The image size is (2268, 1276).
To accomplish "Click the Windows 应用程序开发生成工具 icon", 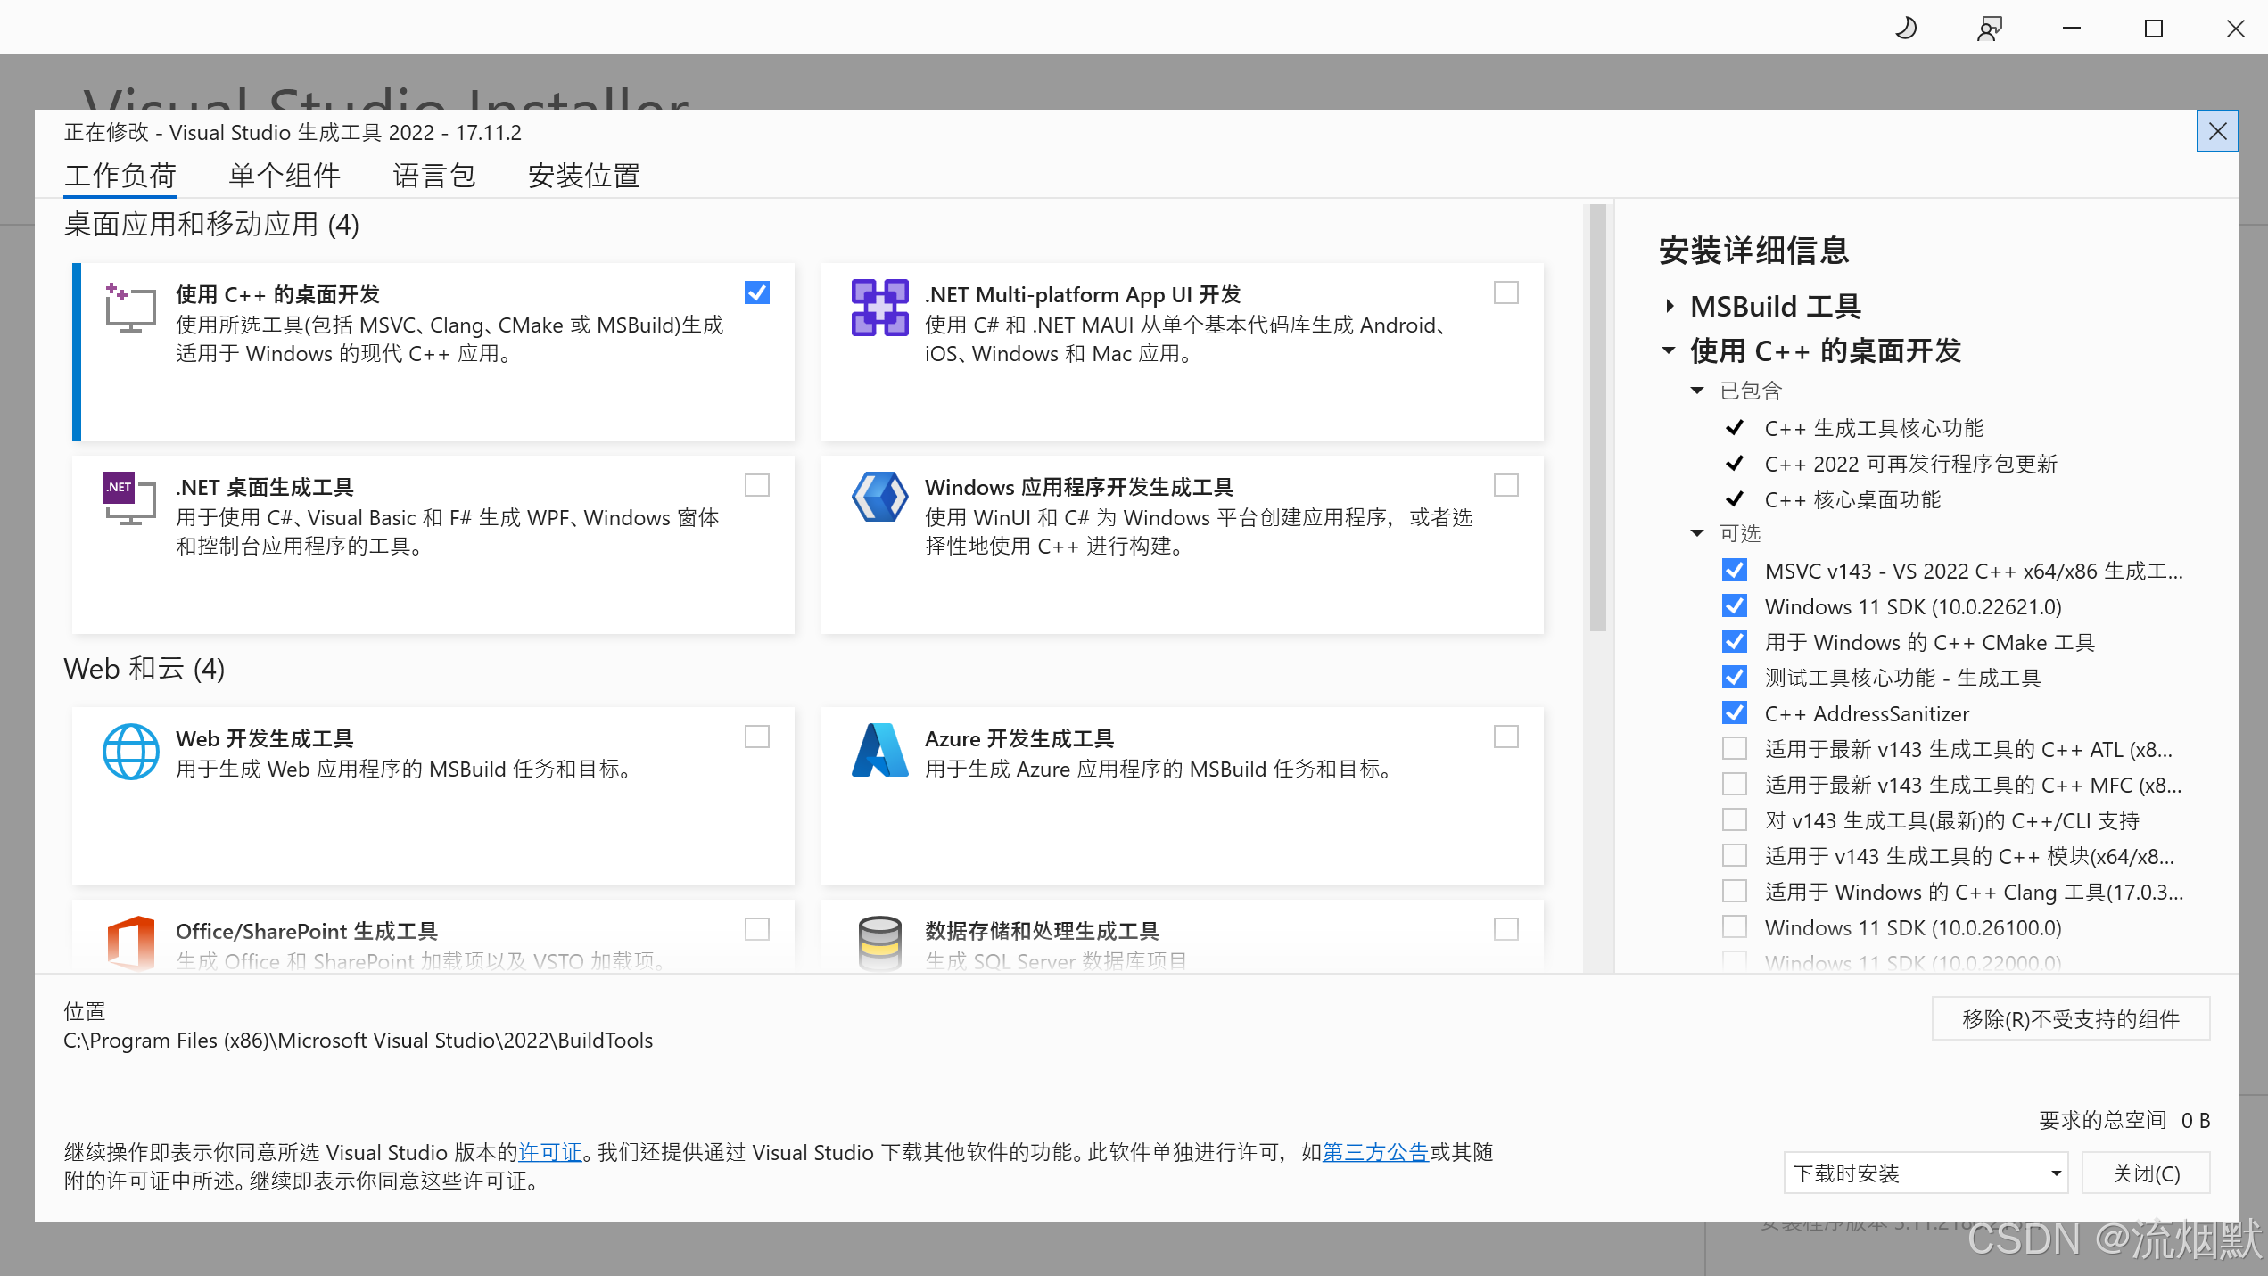I will click(879, 498).
